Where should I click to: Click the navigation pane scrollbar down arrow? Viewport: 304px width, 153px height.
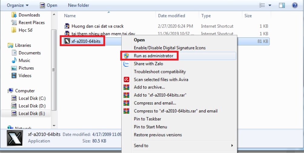point(54,125)
